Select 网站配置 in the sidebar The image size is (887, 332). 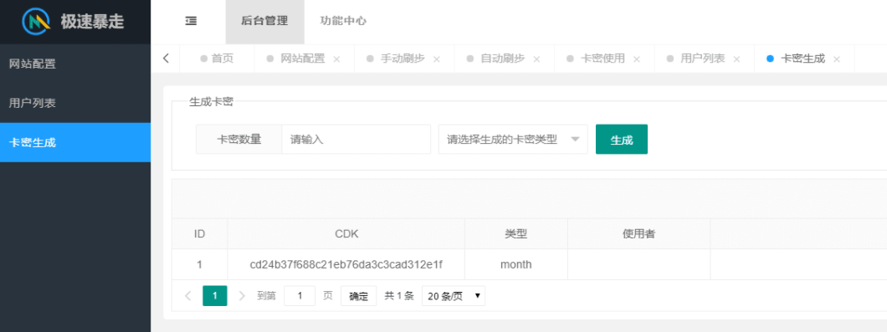pos(75,64)
